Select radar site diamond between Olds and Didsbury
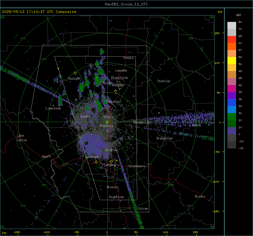 (107, 122)
